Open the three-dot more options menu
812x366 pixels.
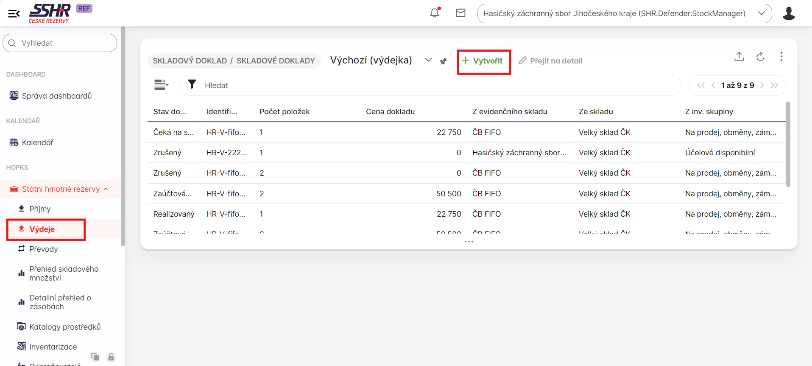781,57
